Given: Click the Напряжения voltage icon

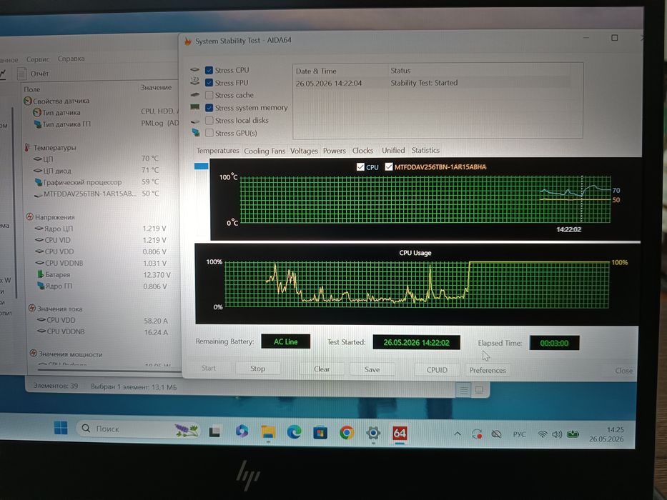Looking at the screenshot, I should 29,217.
